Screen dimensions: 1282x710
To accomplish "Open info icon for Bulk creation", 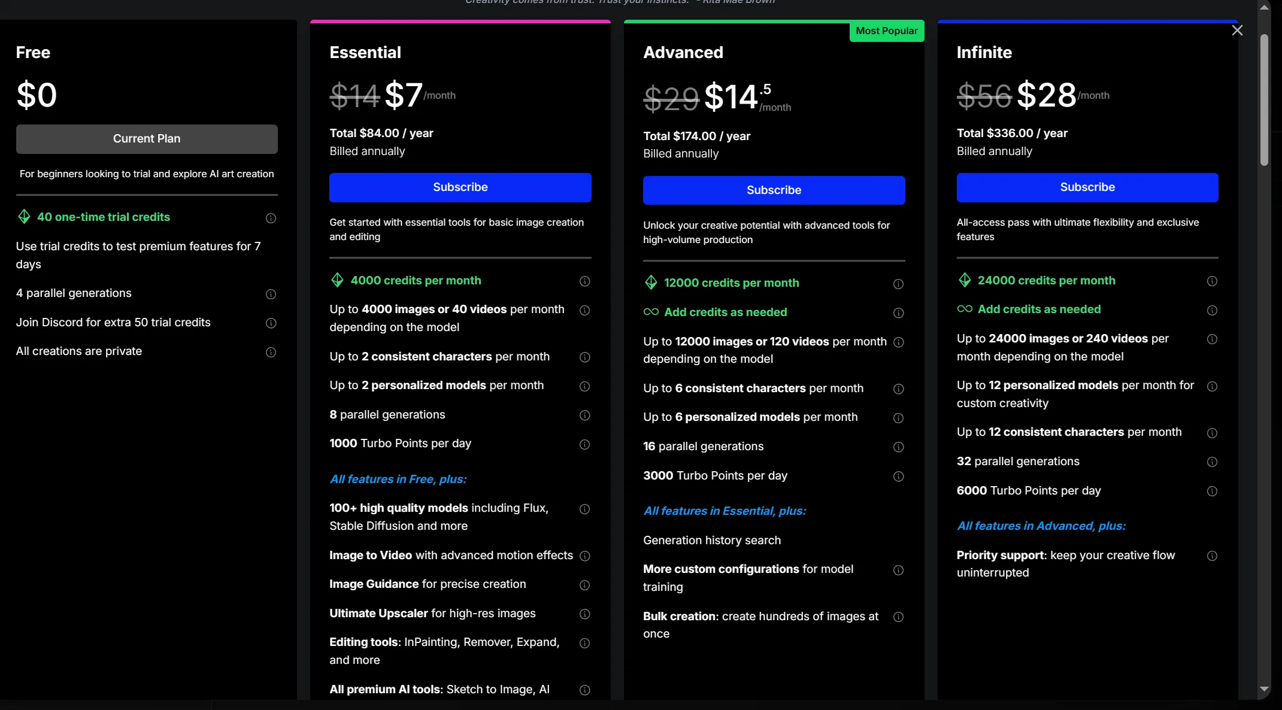I will coord(898,617).
